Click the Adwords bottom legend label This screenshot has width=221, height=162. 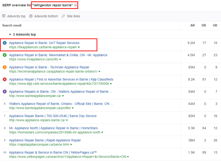pyautogui.click(x=46, y=16)
